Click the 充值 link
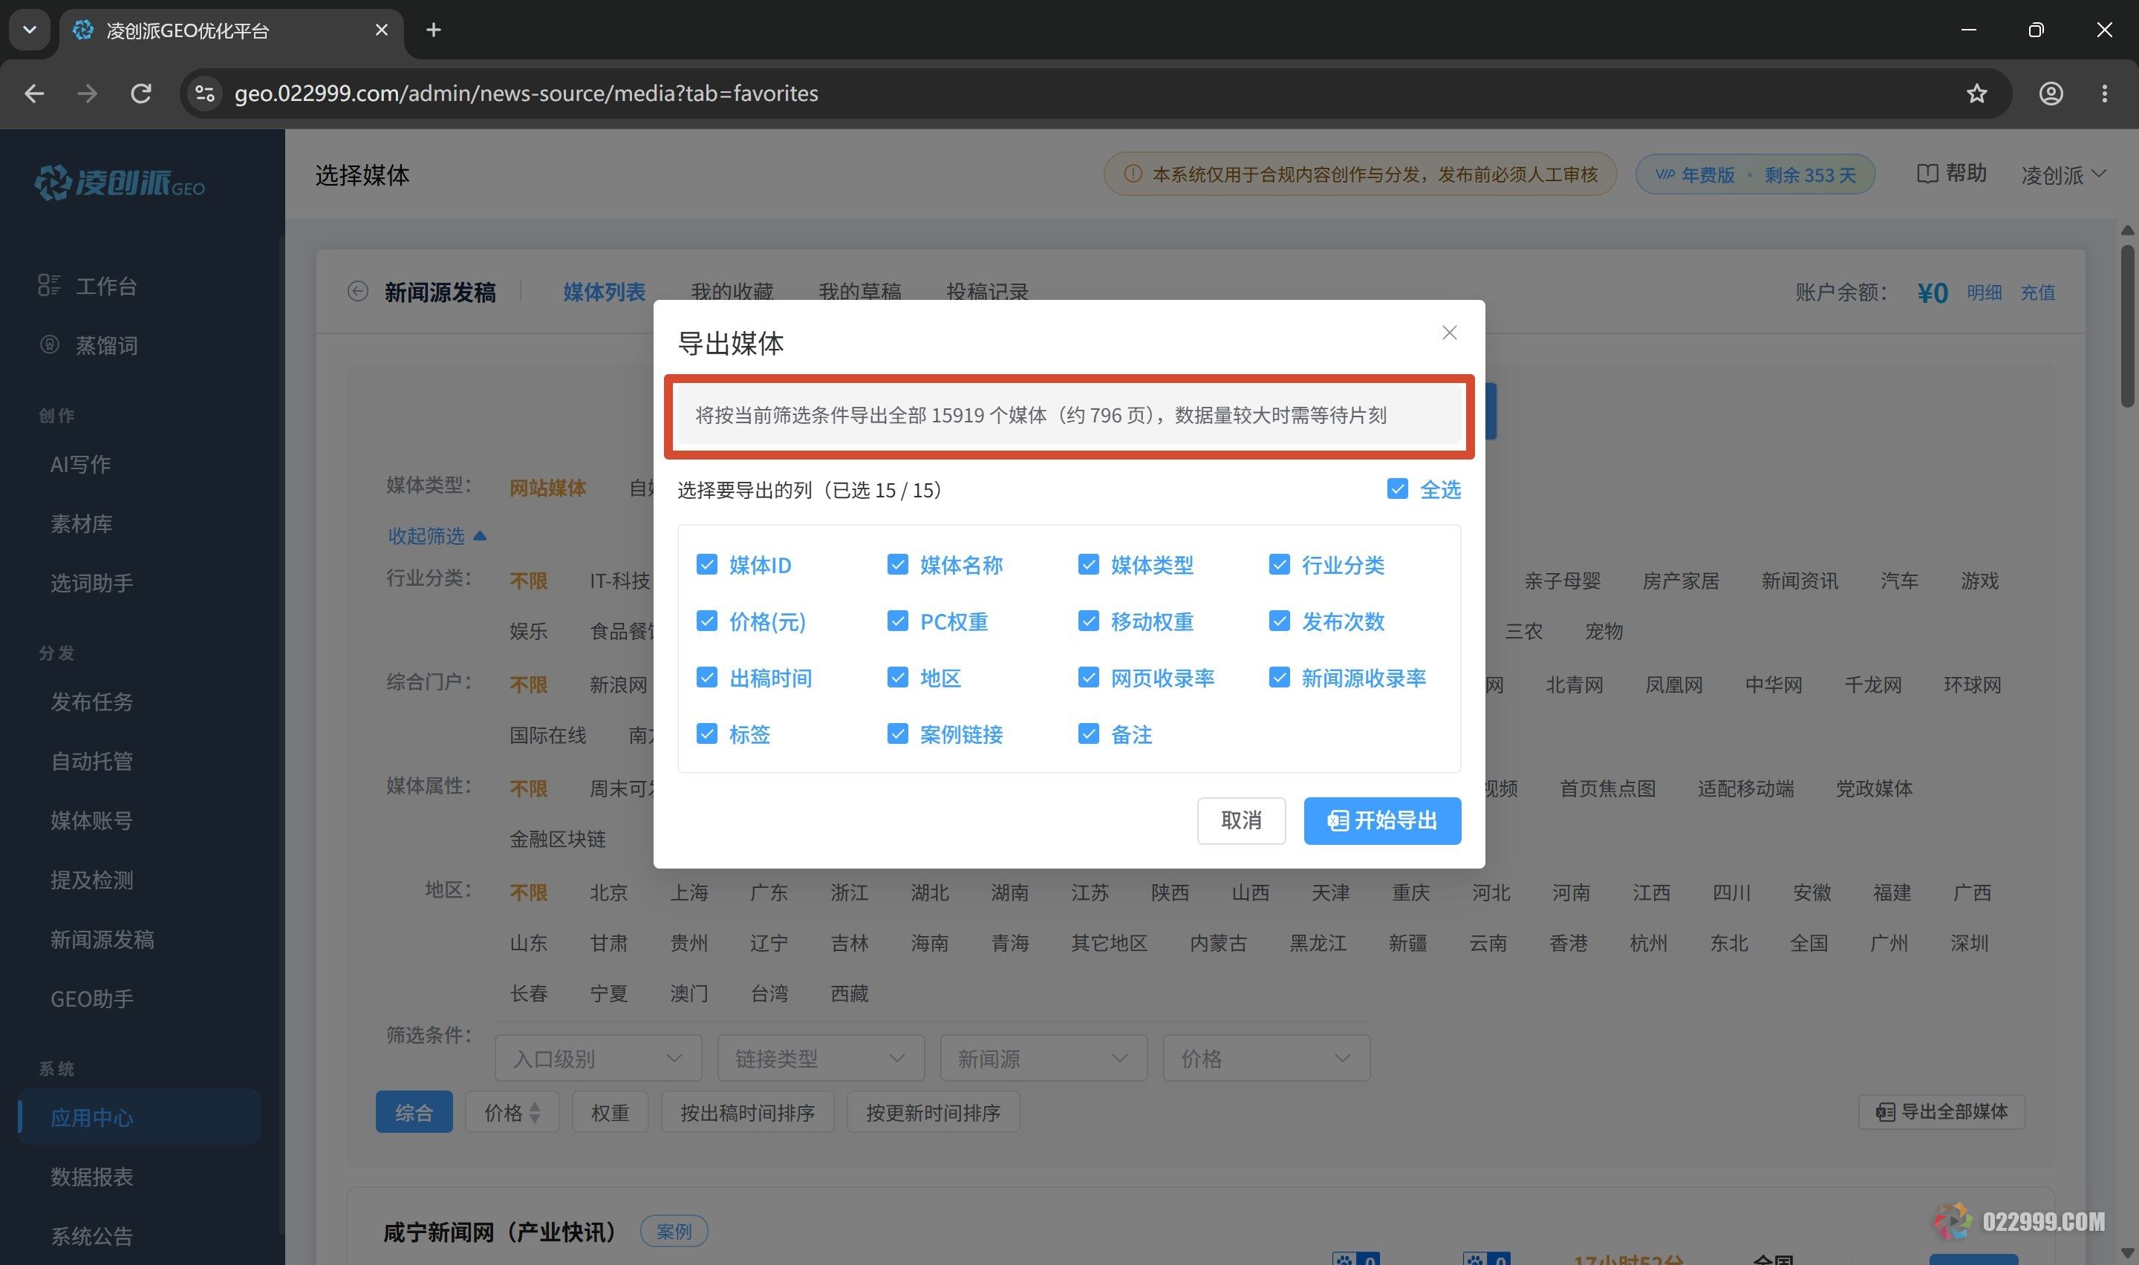The height and width of the screenshot is (1265, 2139). click(2037, 292)
